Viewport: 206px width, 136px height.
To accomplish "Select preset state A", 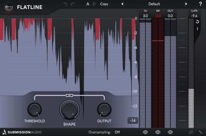I will (88, 4).
